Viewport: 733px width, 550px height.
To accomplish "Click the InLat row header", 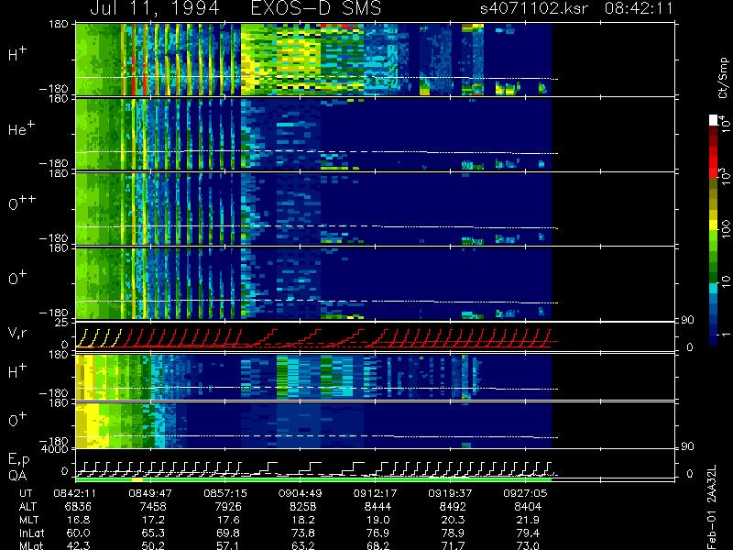I will (x=31, y=533).
